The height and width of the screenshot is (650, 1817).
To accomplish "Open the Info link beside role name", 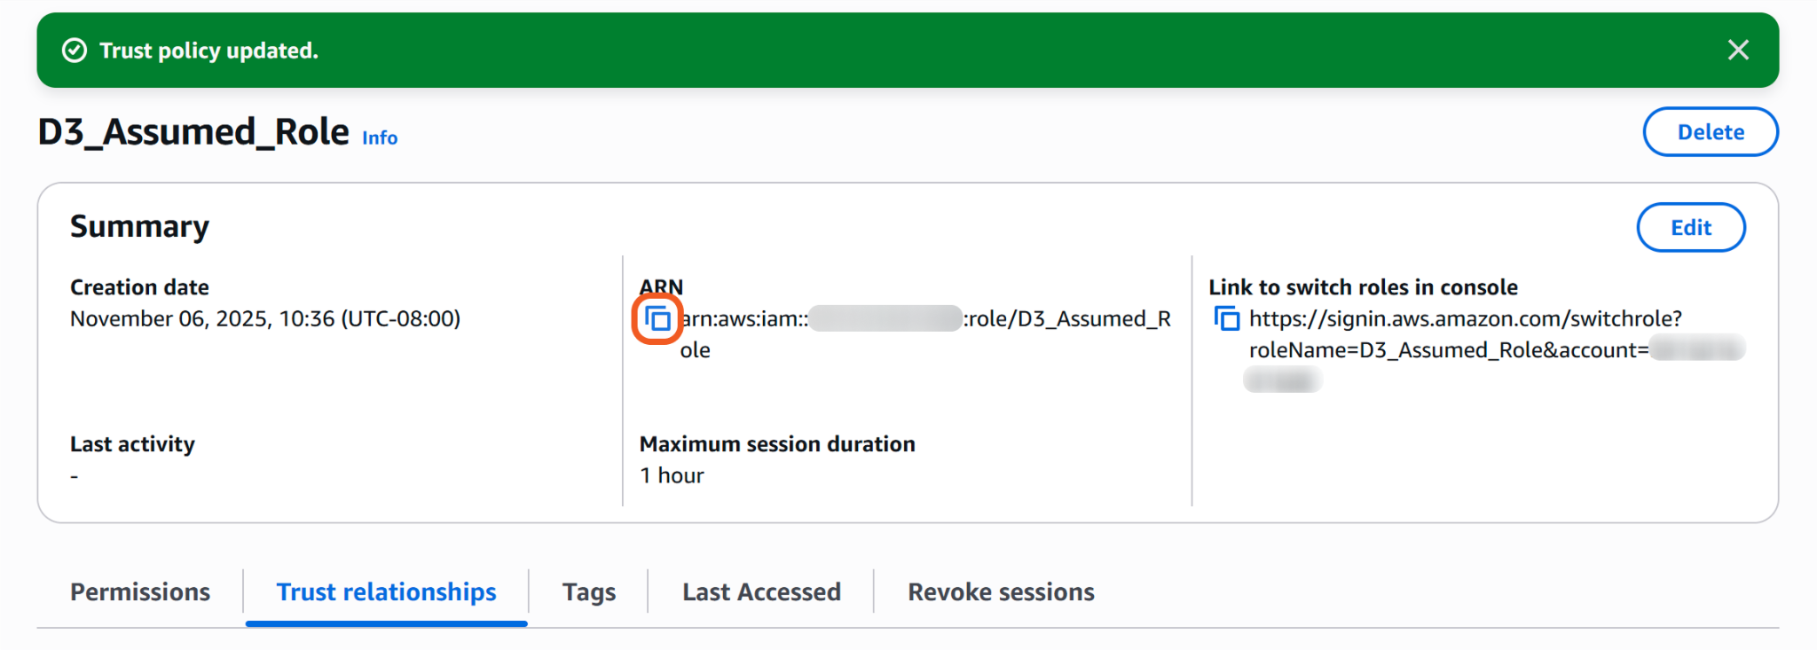I will click(x=379, y=138).
